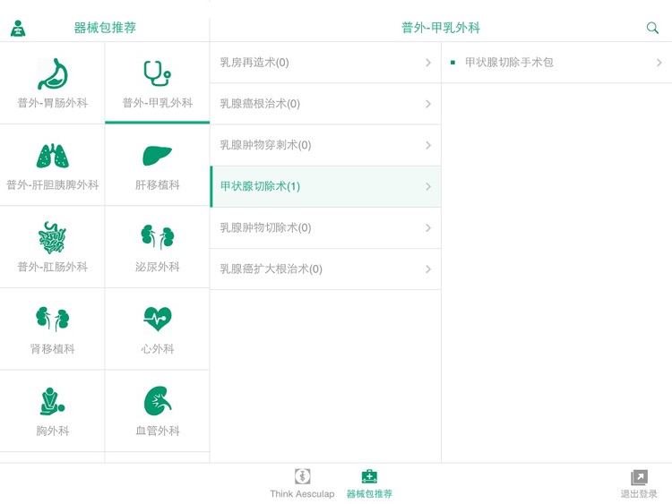Select the stomach icon for 普外-胃肠外科
672x504 pixels.
coord(53,74)
